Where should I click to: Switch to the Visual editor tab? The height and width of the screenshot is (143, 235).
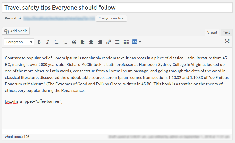(212, 32)
